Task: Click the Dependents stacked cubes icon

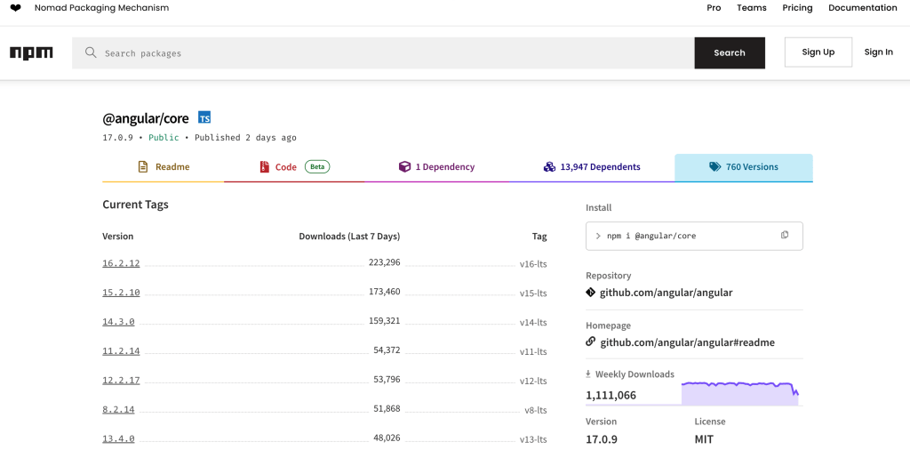Action: pos(549,166)
